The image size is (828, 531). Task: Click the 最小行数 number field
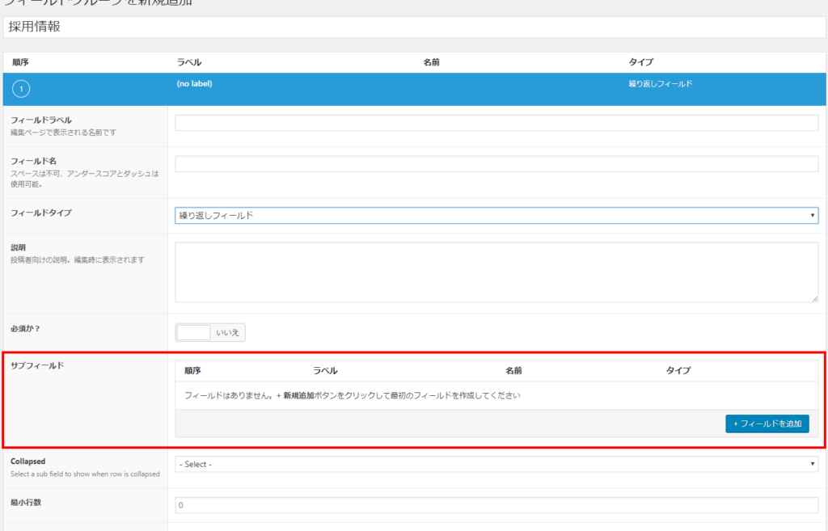coord(496,505)
